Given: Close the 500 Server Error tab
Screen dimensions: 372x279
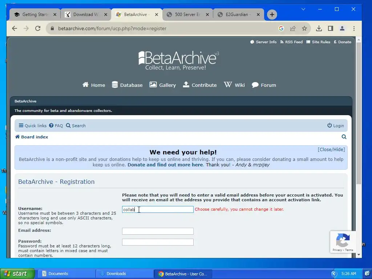Looking at the screenshot, I should [x=207, y=15].
